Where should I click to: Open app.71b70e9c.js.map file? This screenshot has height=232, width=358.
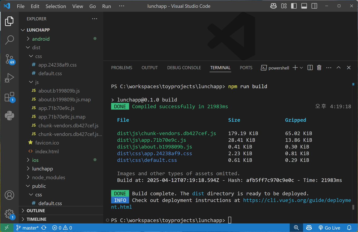point(61,117)
